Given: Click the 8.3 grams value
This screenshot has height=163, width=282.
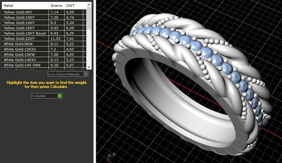Looking at the screenshot, I should pyautogui.click(x=53, y=23).
